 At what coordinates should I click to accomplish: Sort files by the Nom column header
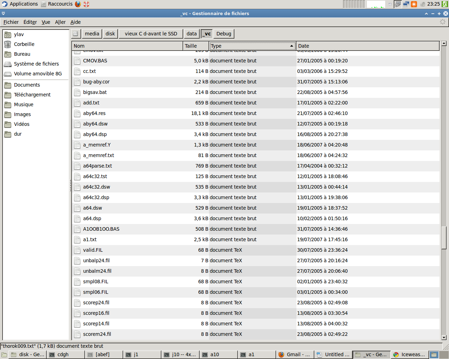click(x=127, y=46)
